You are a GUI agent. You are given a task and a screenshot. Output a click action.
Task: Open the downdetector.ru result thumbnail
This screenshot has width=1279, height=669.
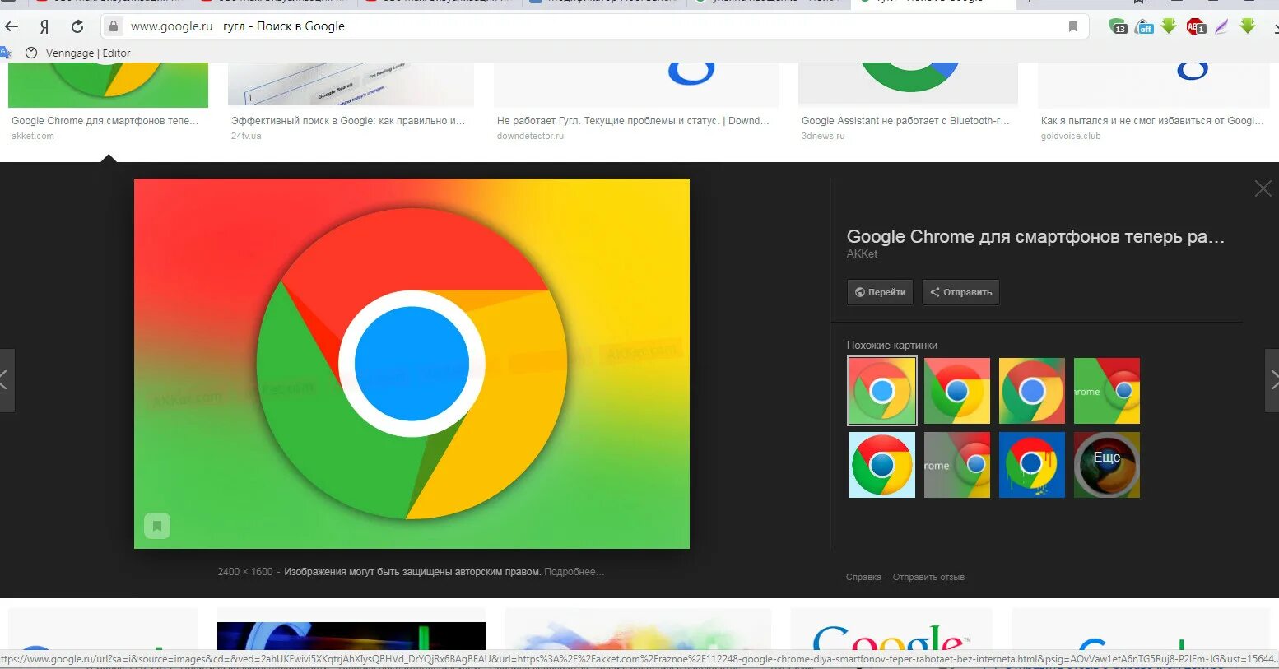(x=636, y=85)
